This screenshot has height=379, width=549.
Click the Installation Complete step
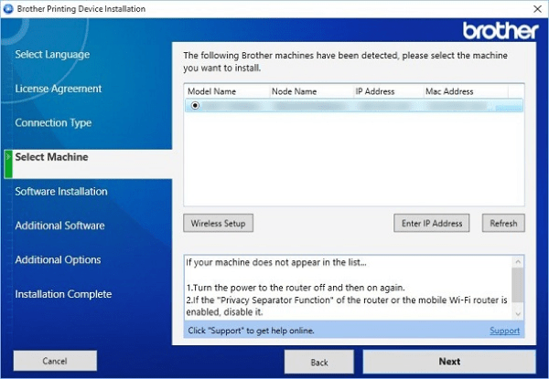click(x=63, y=294)
